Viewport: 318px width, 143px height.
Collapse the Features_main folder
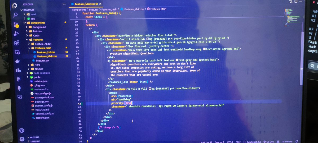29,48
